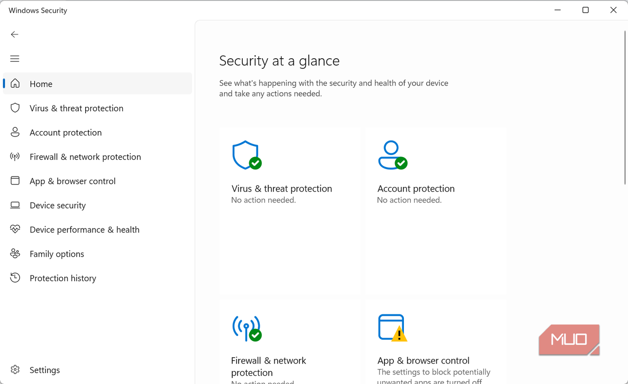
Task: Click 'No action needed.' under Virus & threat protection
Action: click(263, 200)
